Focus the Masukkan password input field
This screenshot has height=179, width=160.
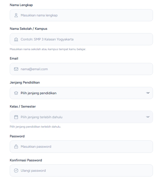[81, 146]
